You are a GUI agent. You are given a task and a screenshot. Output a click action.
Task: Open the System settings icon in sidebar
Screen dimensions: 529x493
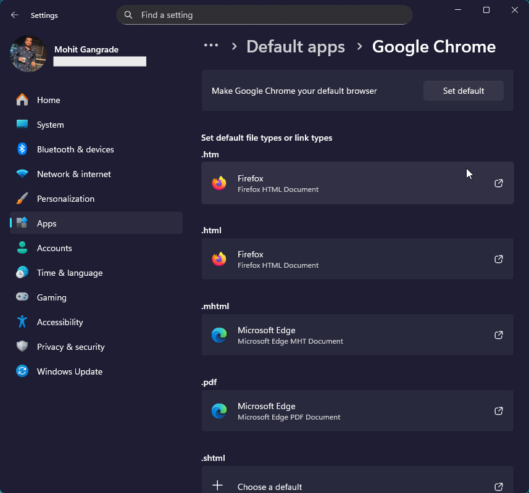[22, 124]
